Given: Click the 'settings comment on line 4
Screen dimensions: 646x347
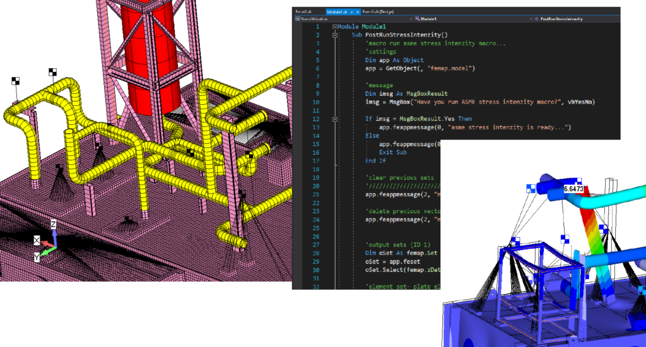Looking at the screenshot, I should click(x=380, y=52).
